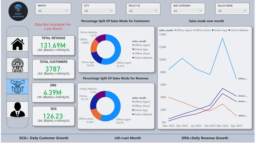Select the TOTAL REVENUE 131.69M card

pyautogui.click(x=54, y=45)
